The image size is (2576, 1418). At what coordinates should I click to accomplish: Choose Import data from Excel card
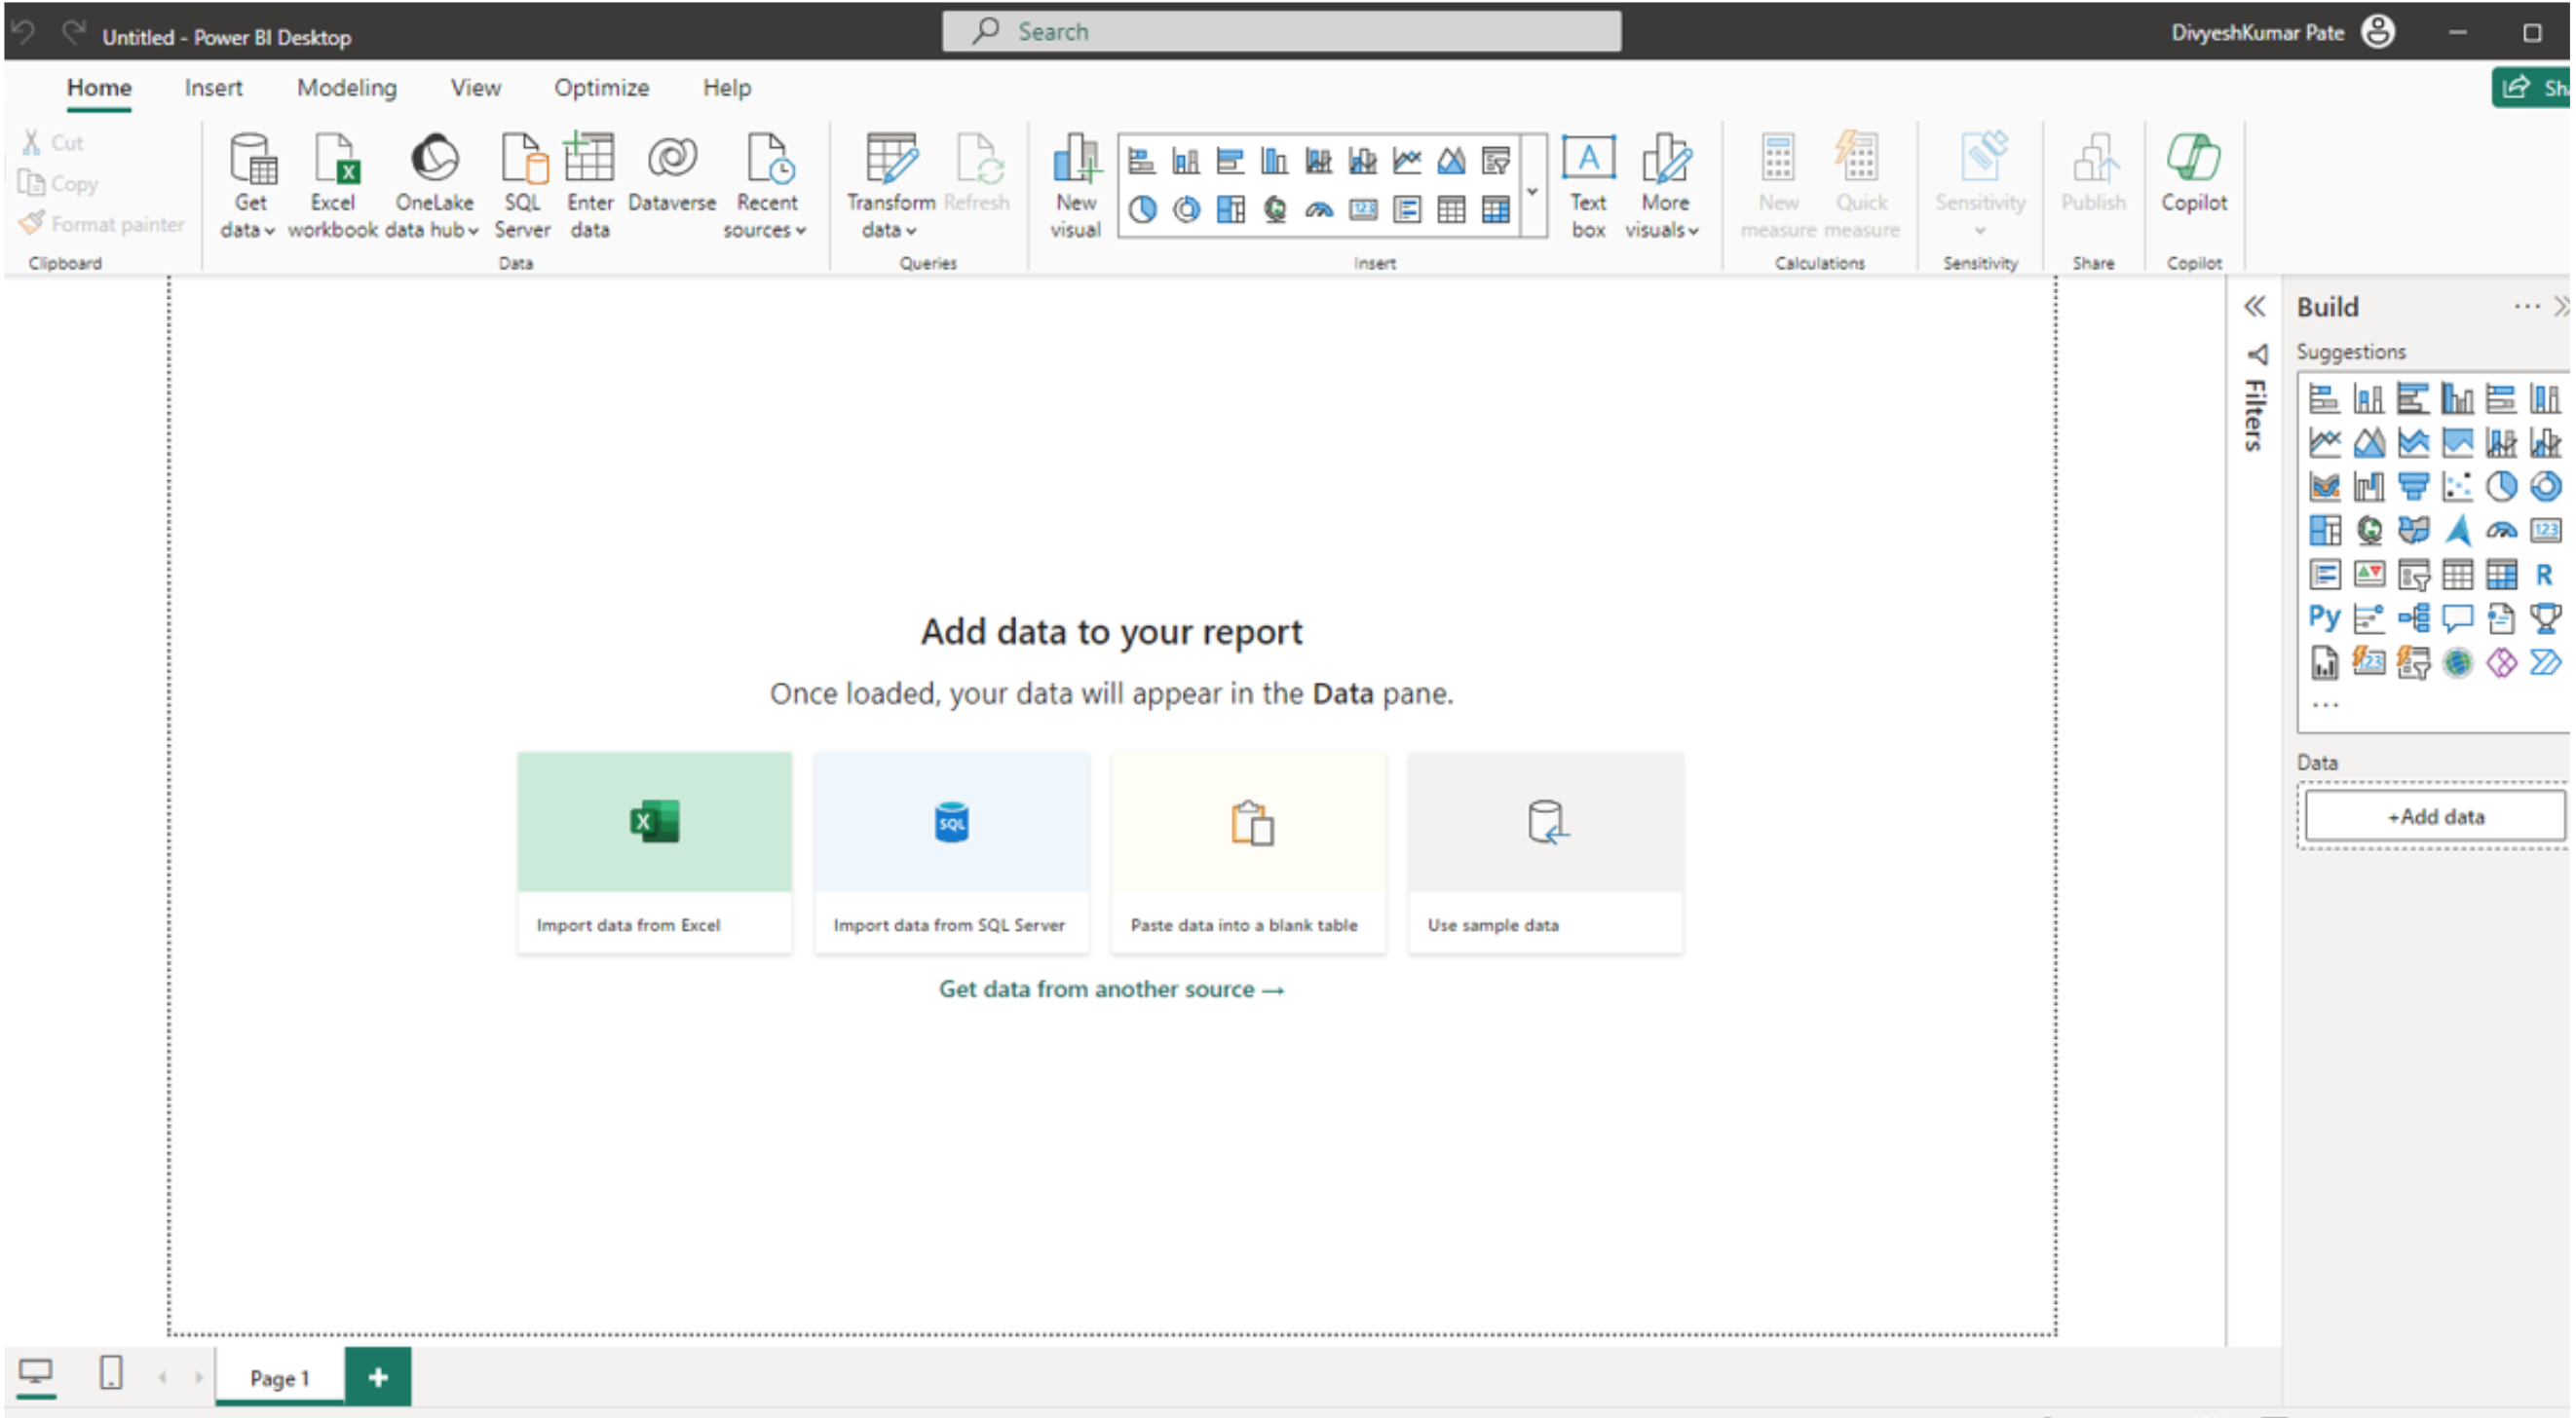click(x=655, y=852)
